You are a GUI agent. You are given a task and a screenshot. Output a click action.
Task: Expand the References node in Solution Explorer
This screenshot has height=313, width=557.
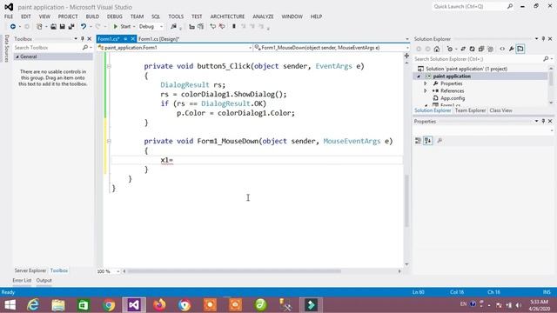(426, 90)
